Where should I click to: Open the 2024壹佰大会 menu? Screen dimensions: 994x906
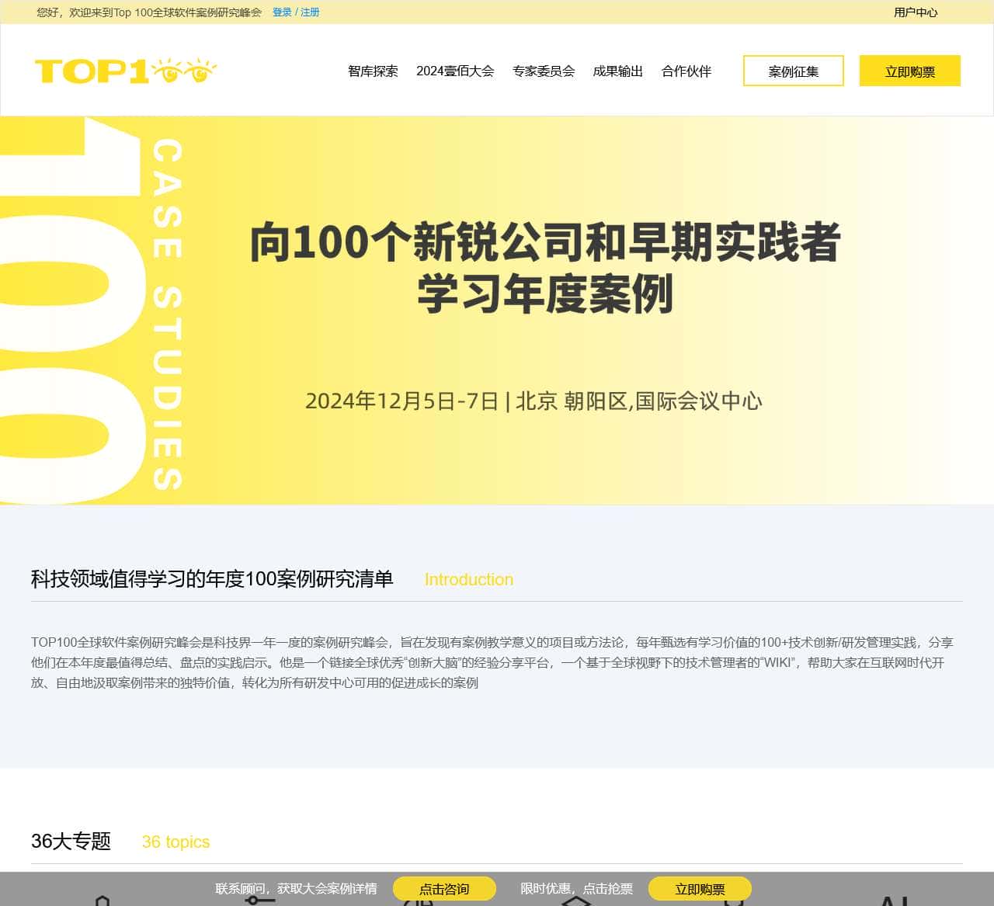pyautogui.click(x=457, y=71)
